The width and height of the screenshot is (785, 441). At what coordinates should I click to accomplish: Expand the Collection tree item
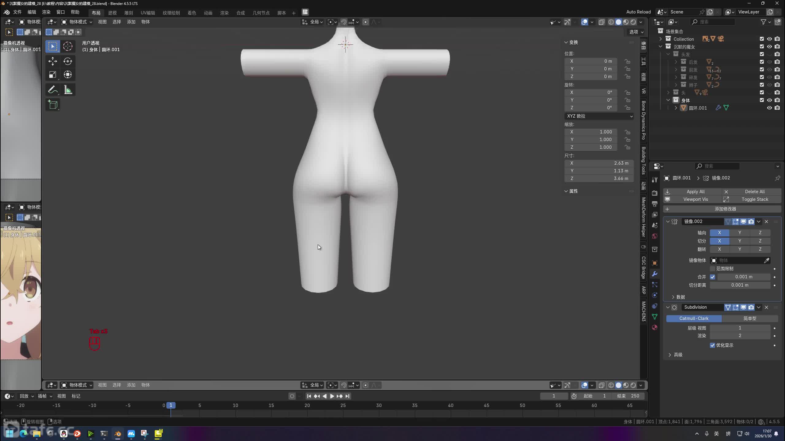[x=661, y=39]
